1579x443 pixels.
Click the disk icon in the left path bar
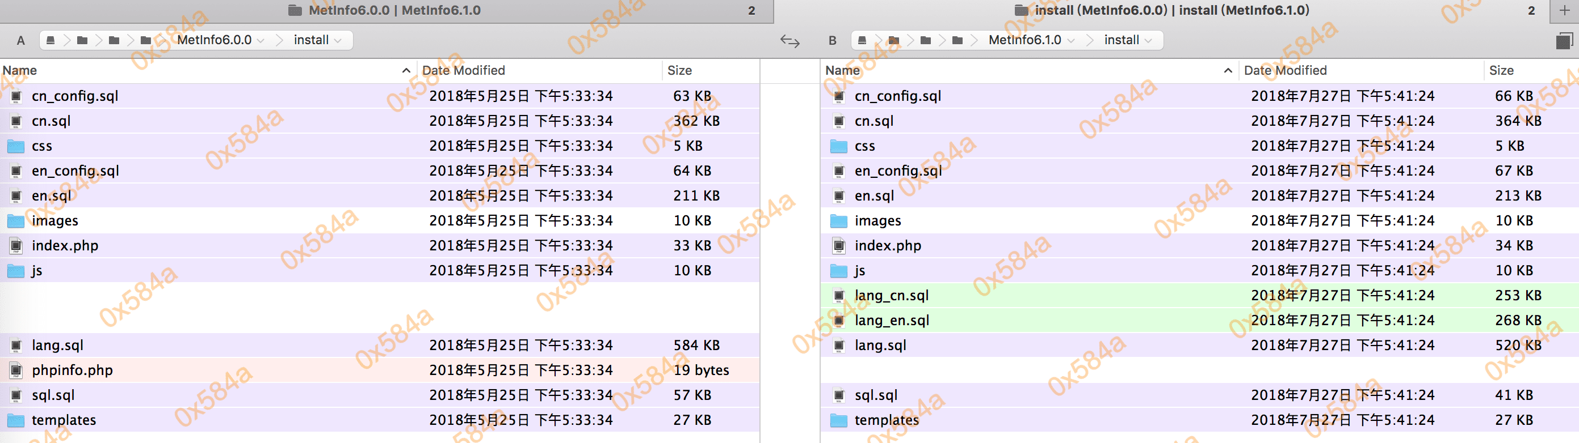coord(51,40)
